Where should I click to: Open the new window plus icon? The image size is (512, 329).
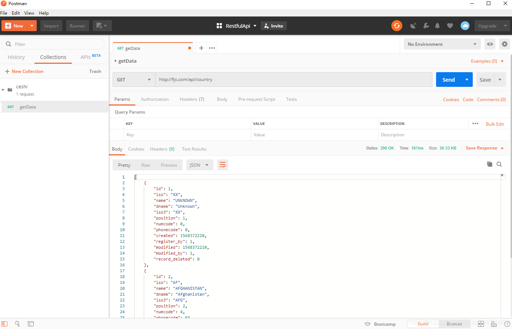102,26
